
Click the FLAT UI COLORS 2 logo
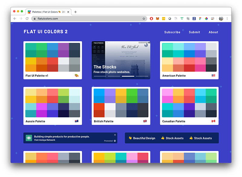tap(46, 32)
